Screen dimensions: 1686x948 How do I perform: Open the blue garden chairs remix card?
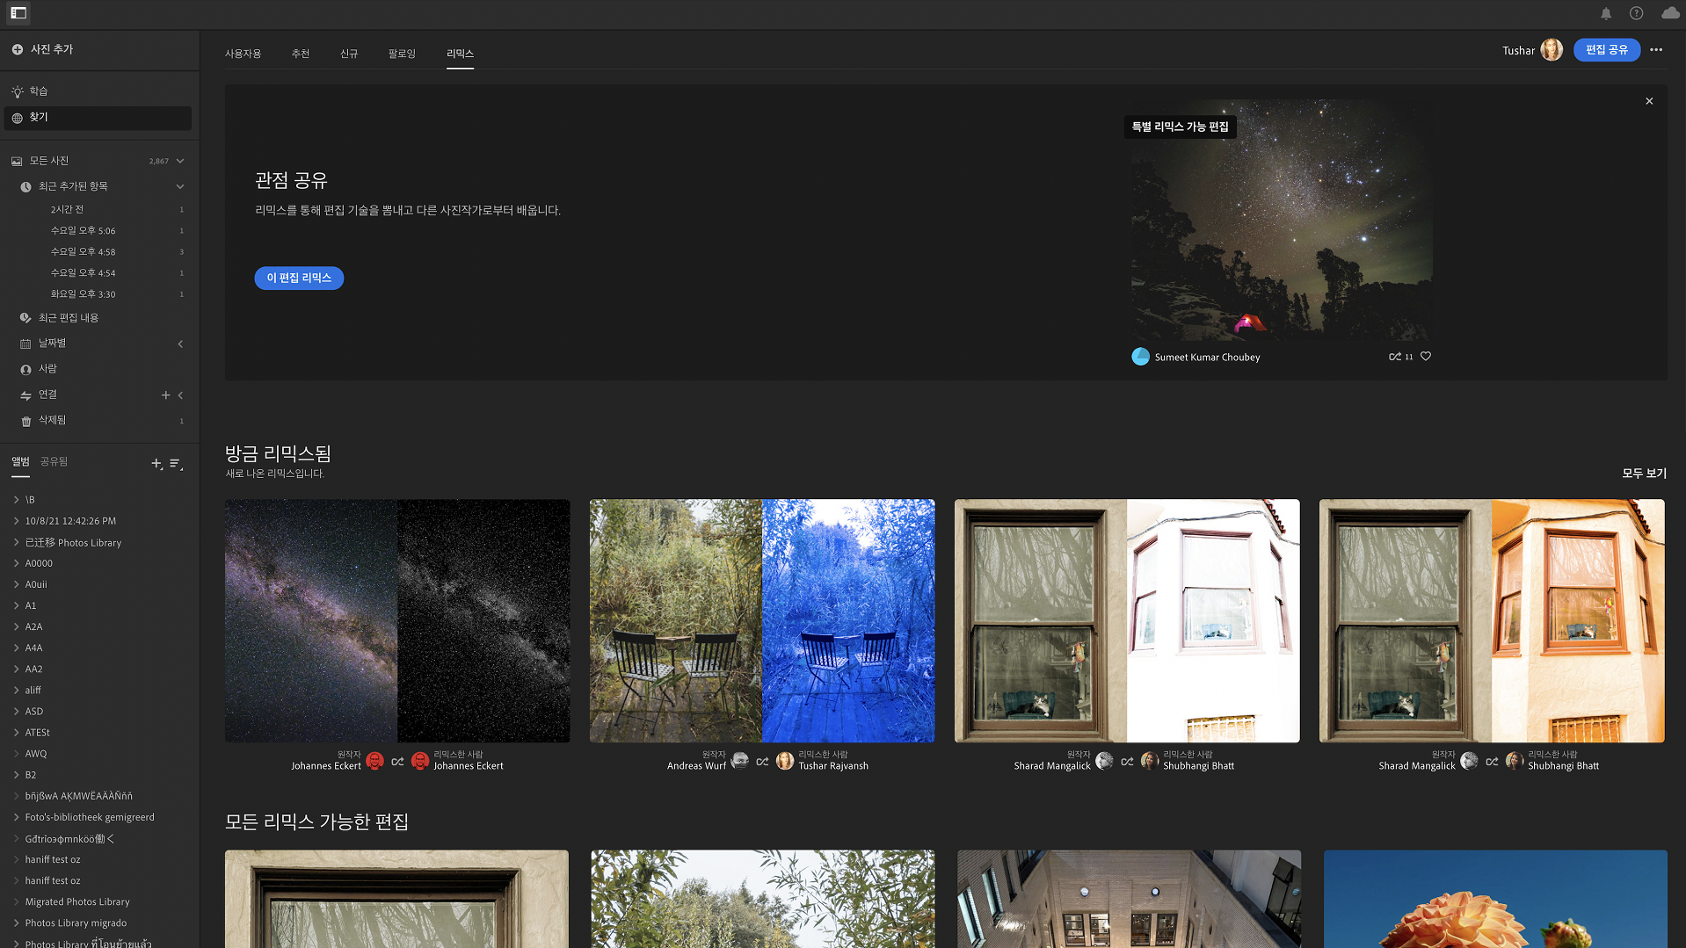point(762,621)
